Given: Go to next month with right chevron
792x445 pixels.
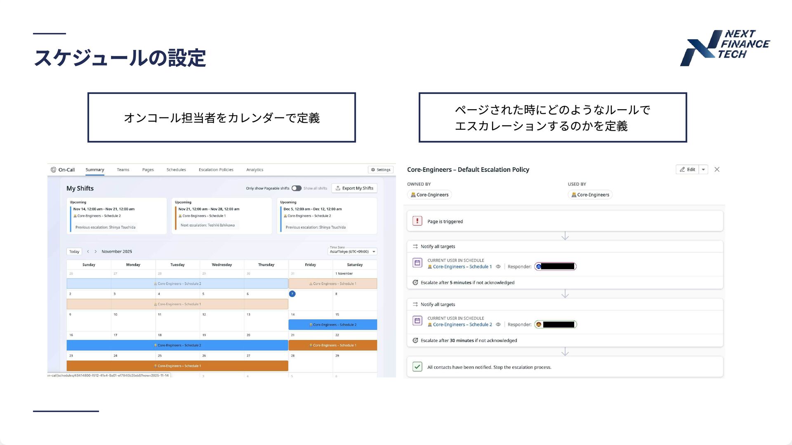Looking at the screenshot, I should tap(96, 251).
